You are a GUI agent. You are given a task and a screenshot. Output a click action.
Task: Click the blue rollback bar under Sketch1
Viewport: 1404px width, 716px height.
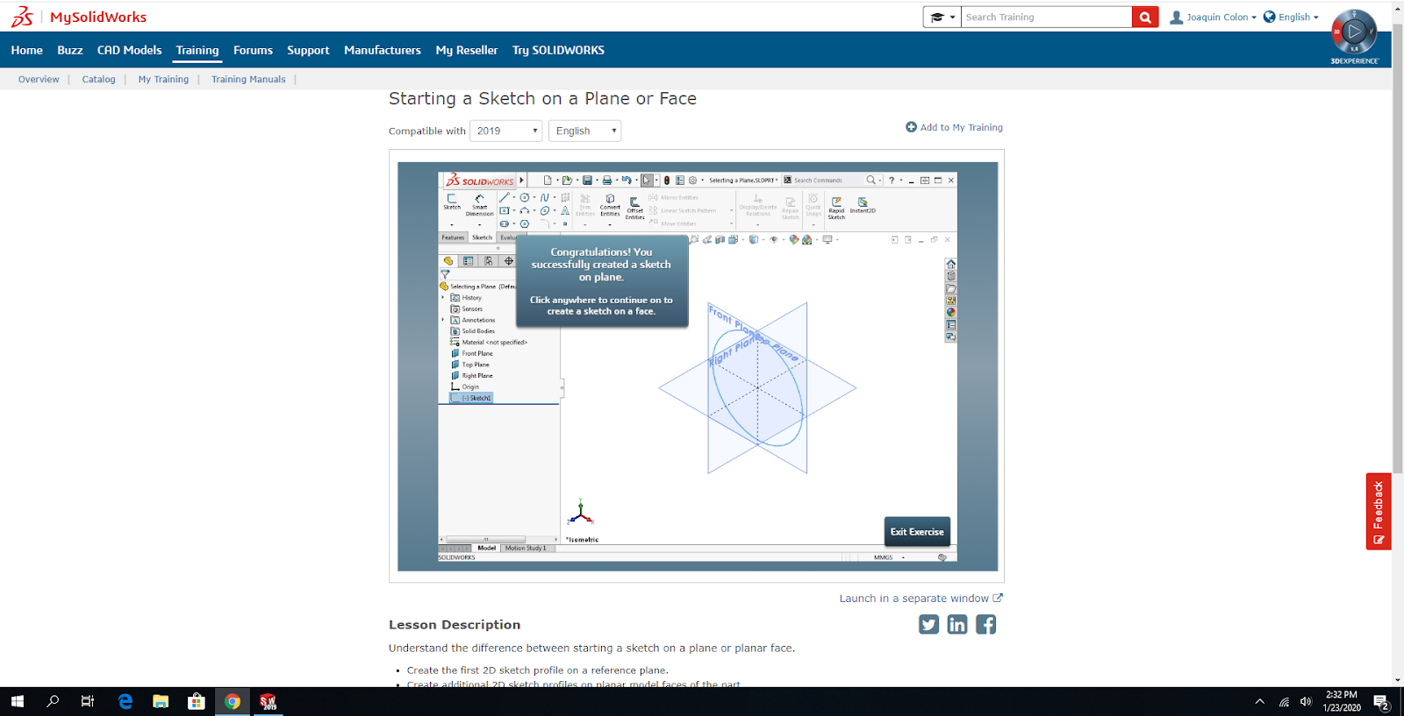point(498,404)
